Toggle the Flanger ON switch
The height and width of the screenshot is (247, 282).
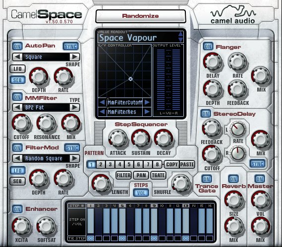(208, 47)
